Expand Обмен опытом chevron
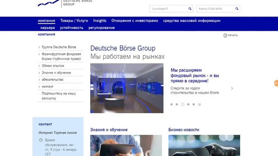This screenshot has height=156, width=278. [39, 66]
